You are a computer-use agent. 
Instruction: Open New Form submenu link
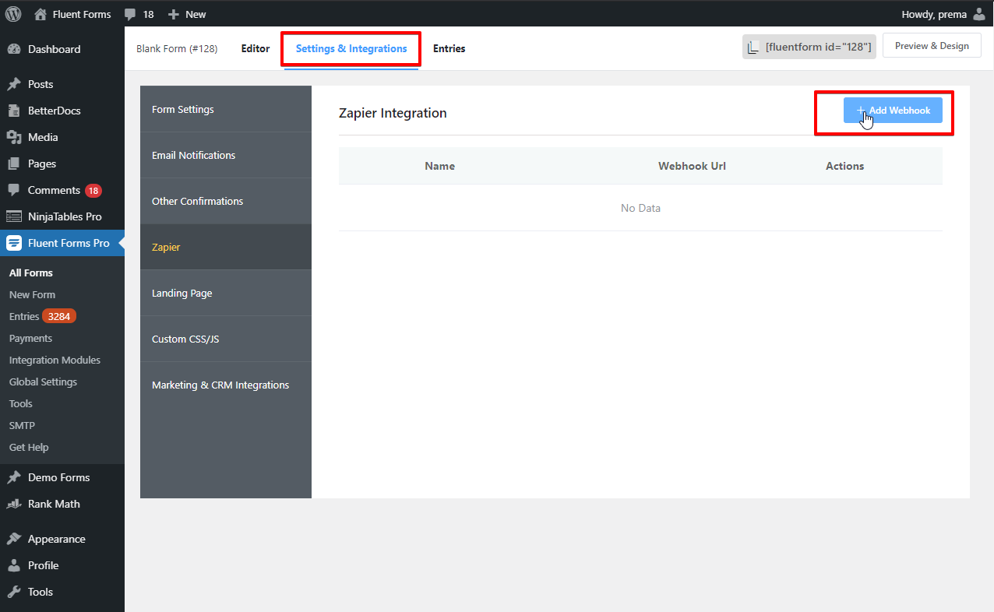pos(32,294)
